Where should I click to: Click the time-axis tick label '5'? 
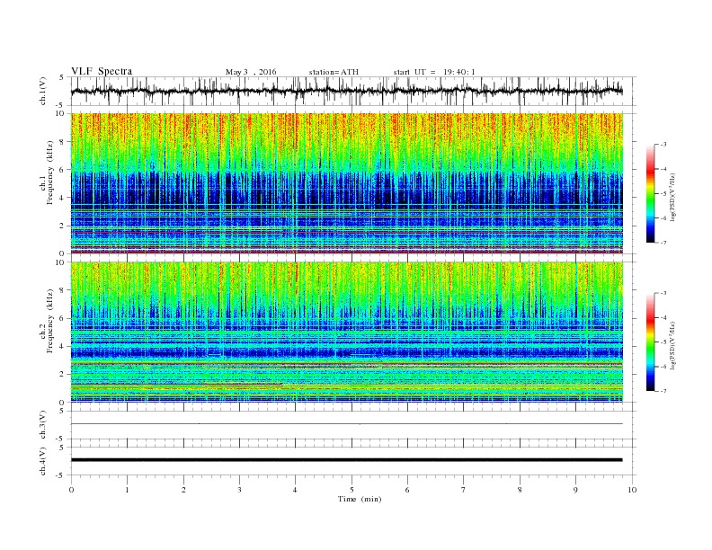tap(352, 490)
